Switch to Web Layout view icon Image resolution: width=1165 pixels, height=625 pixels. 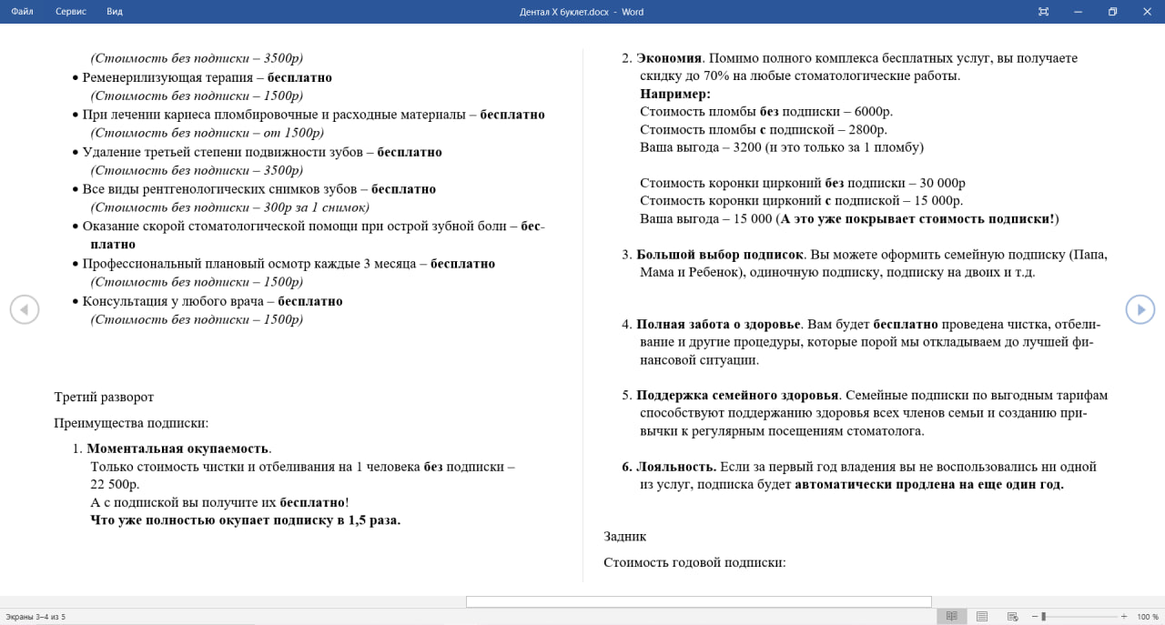coord(1012,616)
